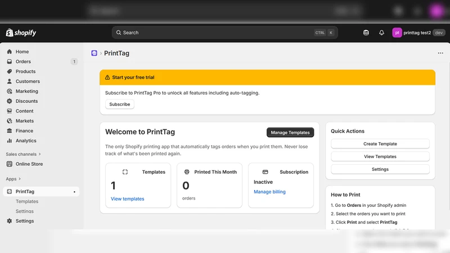Click the Start your free trial banner title
The height and width of the screenshot is (253, 450).
pos(133,78)
